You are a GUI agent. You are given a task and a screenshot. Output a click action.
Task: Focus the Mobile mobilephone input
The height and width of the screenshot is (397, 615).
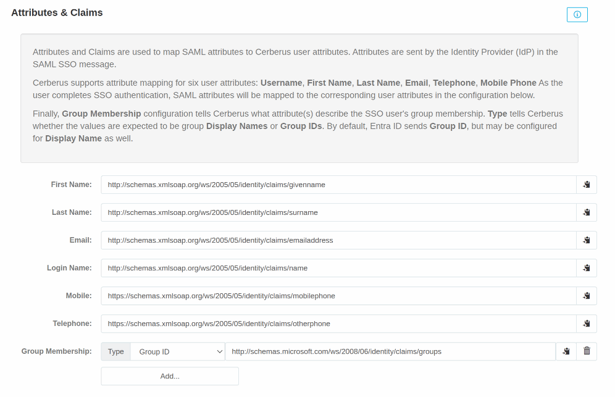click(338, 296)
